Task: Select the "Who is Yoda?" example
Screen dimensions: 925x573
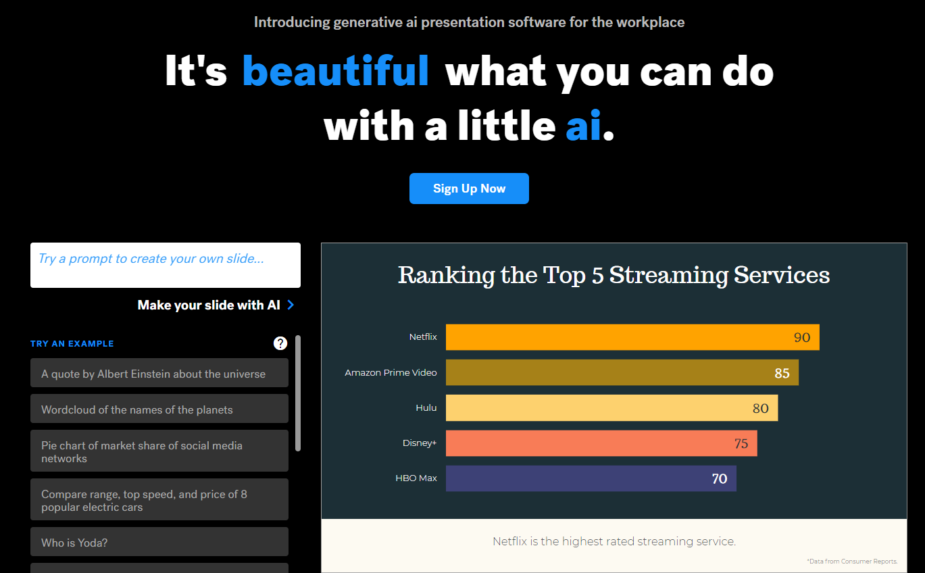Action: coord(159,542)
